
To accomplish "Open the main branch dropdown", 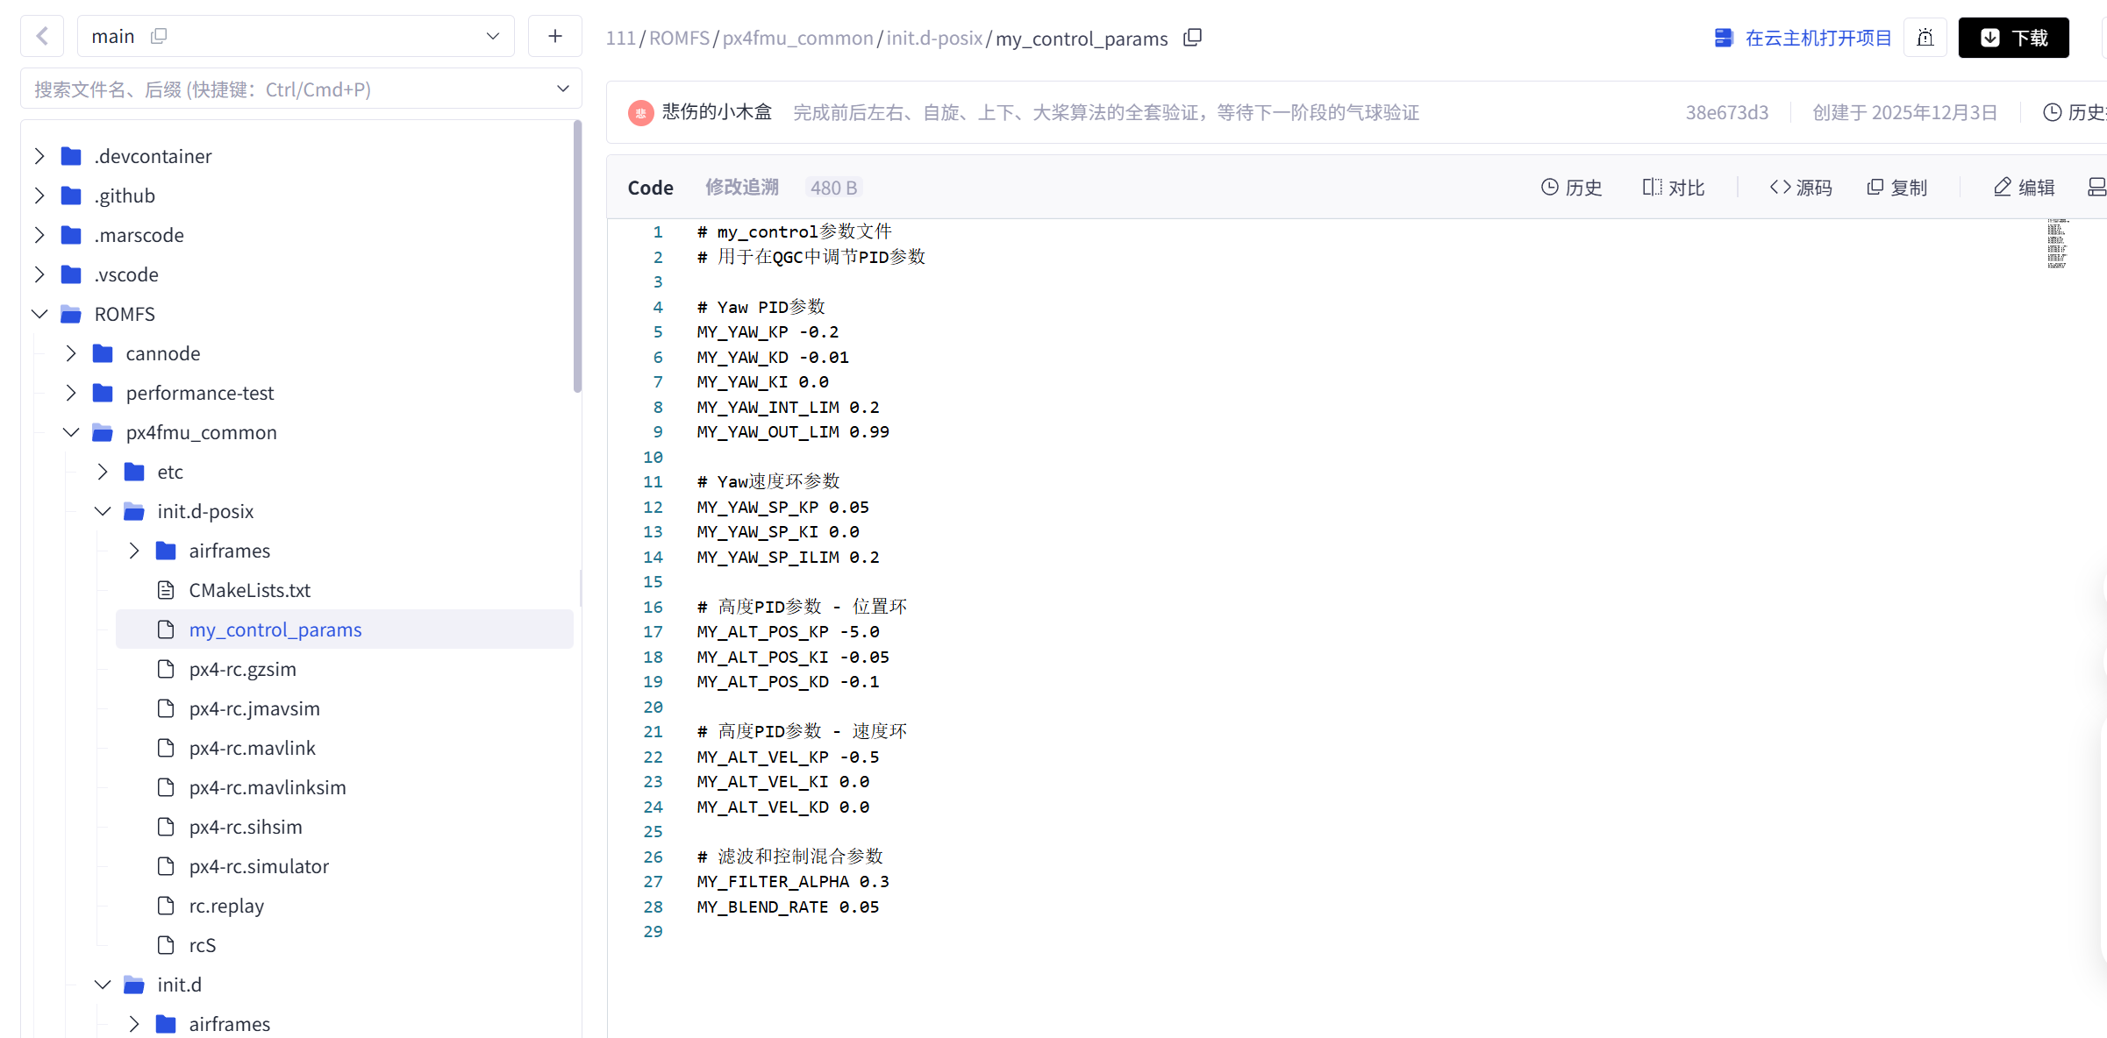I will [492, 36].
